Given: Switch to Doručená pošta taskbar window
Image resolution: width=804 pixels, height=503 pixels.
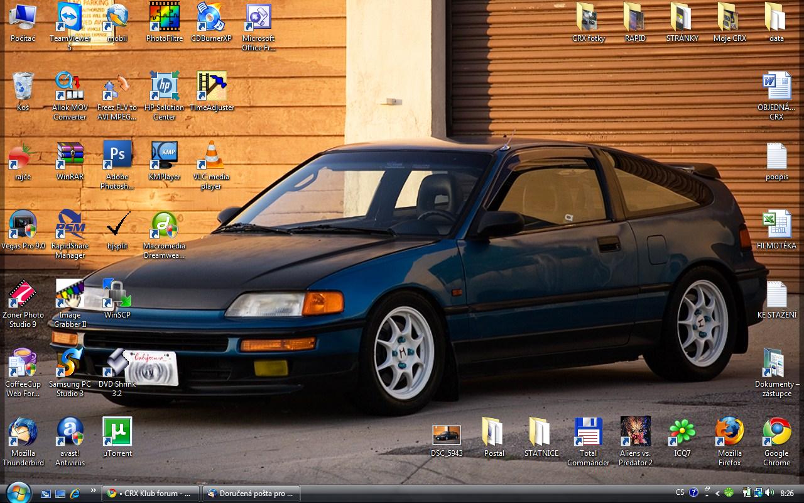Looking at the screenshot, I should [x=251, y=494].
